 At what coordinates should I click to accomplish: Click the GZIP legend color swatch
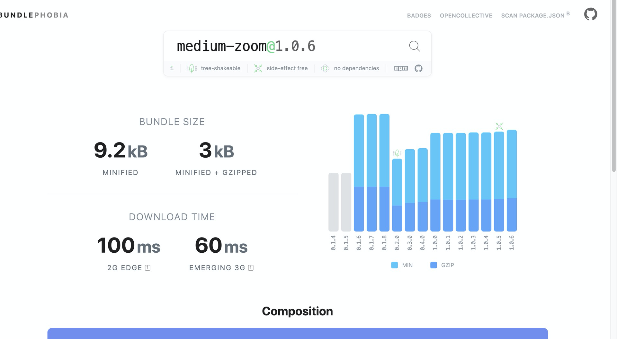pos(434,265)
